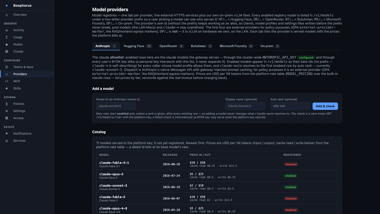The width and height of the screenshot is (380, 214).
Task: Click the Add & check button
Action: 325,106
